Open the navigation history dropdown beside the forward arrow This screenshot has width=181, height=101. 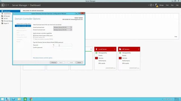[8, 5]
